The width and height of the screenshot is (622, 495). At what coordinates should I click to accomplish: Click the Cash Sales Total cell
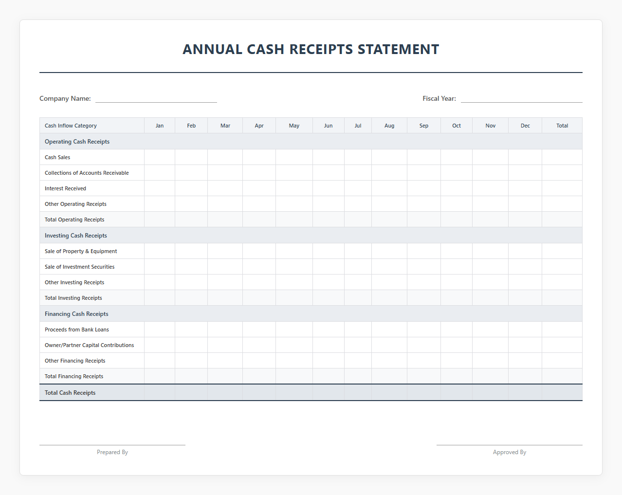click(562, 157)
